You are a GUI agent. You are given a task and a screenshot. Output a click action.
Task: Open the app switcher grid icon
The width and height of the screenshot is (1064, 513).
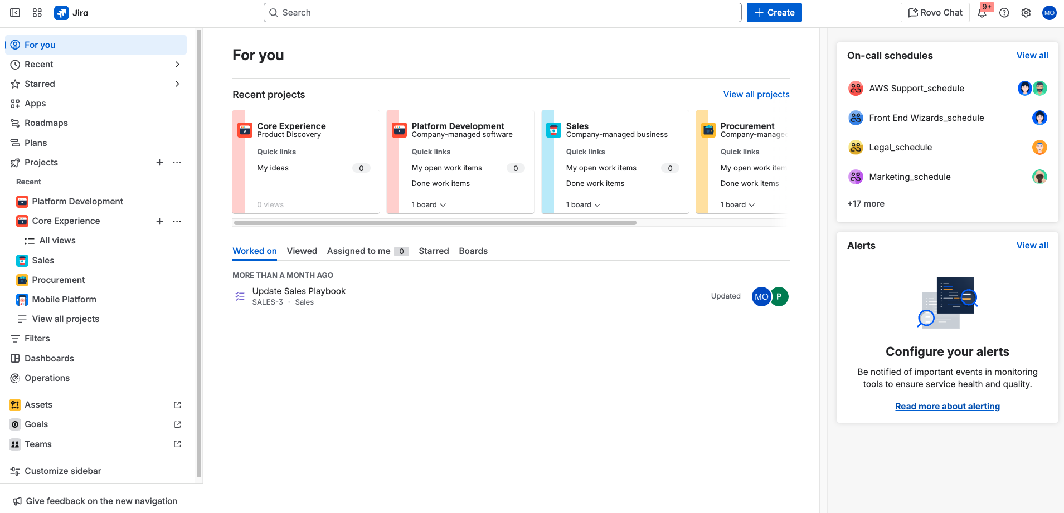37,13
